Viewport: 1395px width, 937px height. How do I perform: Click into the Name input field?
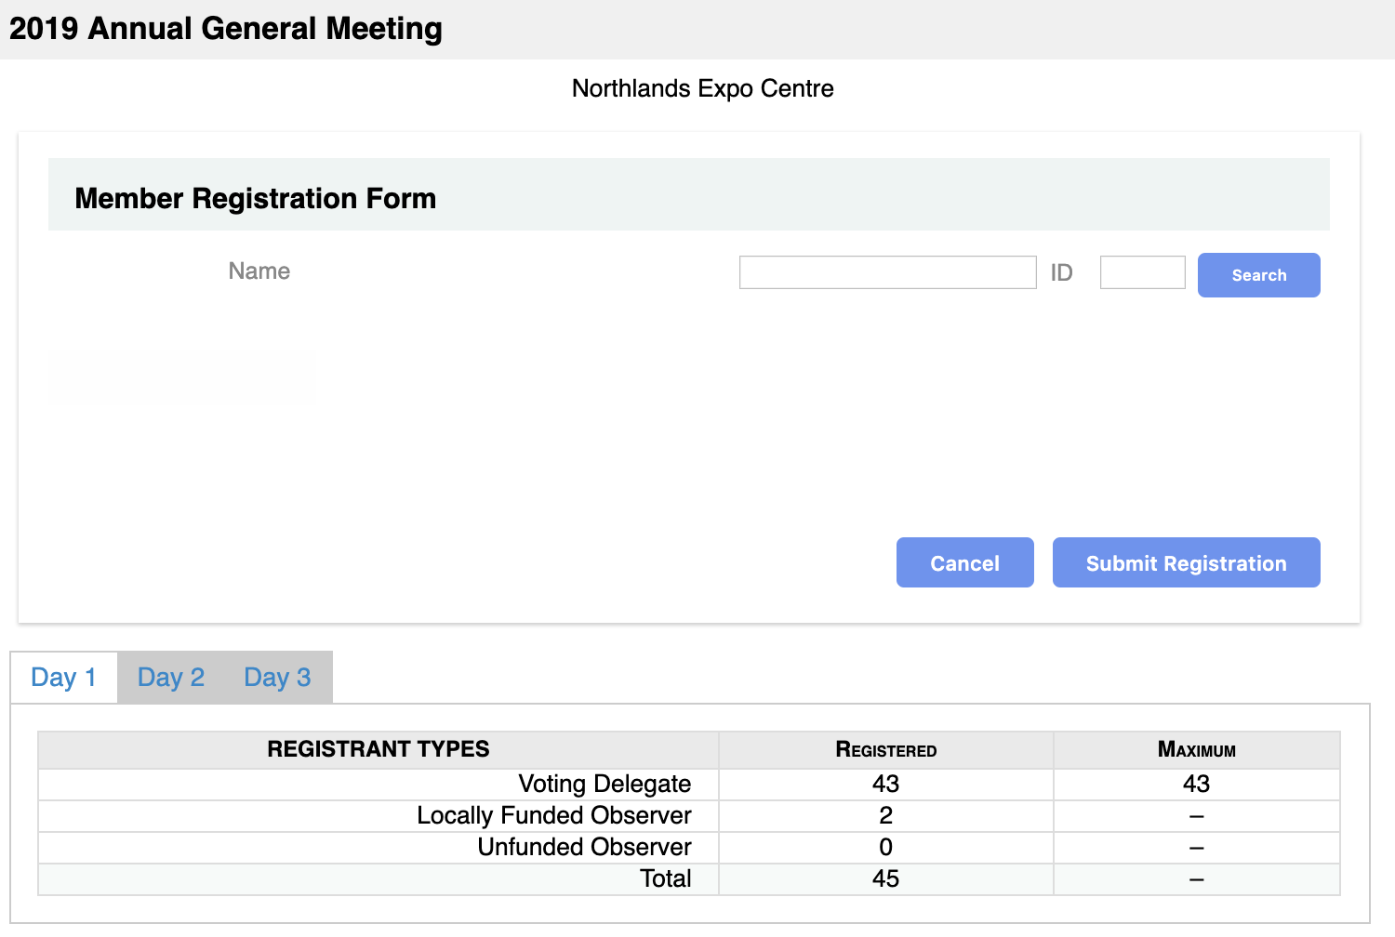[x=887, y=271]
